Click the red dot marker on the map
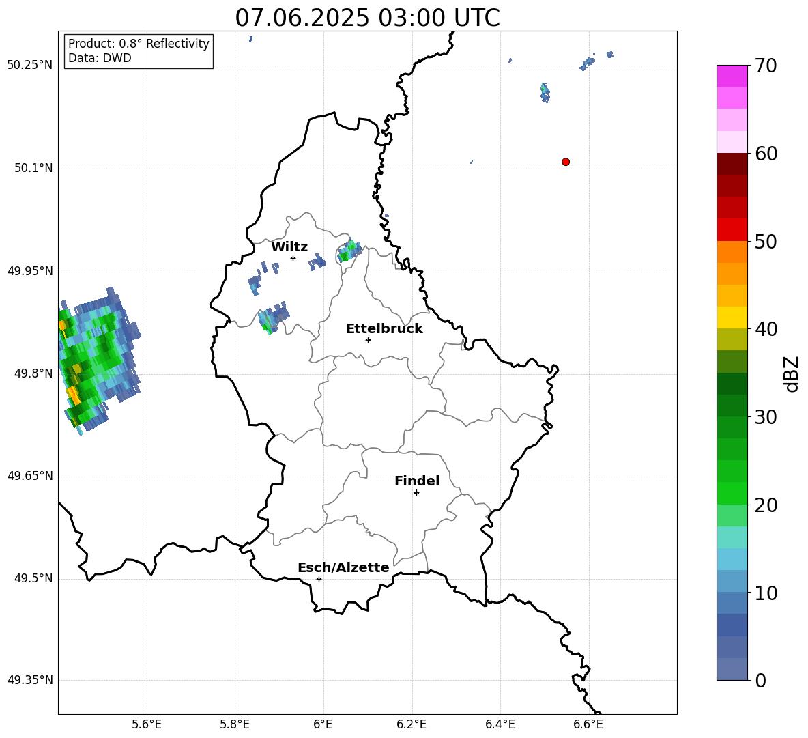This screenshot has height=738, width=808. click(x=566, y=162)
